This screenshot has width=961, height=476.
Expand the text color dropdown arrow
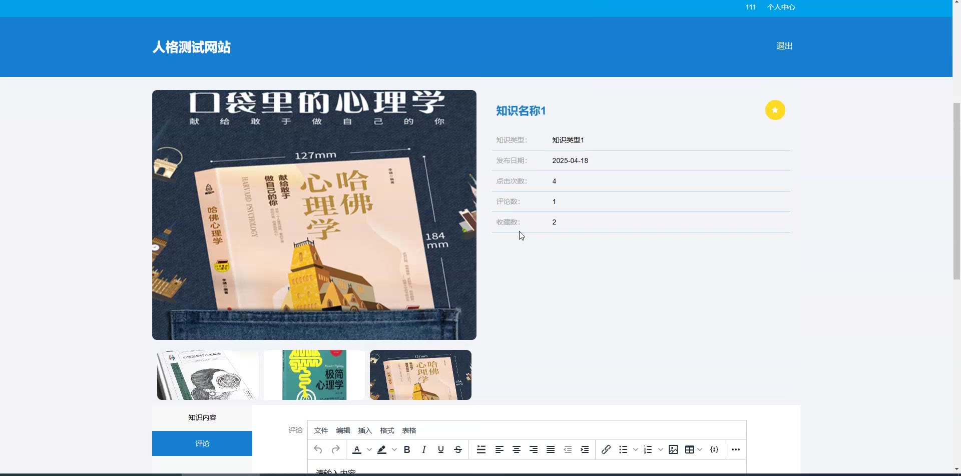369,449
